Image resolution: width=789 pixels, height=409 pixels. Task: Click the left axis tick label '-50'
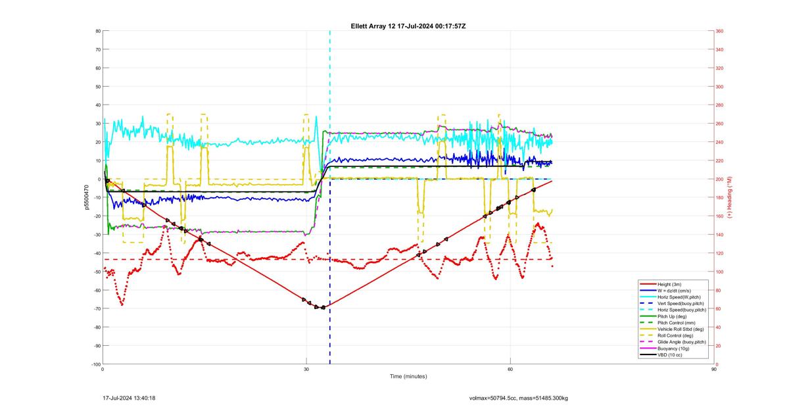pyautogui.click(x=97, y=272)
